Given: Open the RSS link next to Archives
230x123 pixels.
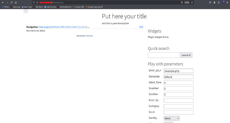Looking at the screenshot, I should [x=62, y=27].
